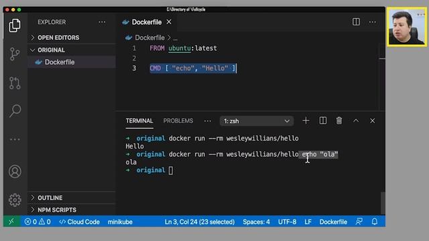Change indentation via Spaces: 4

pos(256,222)
